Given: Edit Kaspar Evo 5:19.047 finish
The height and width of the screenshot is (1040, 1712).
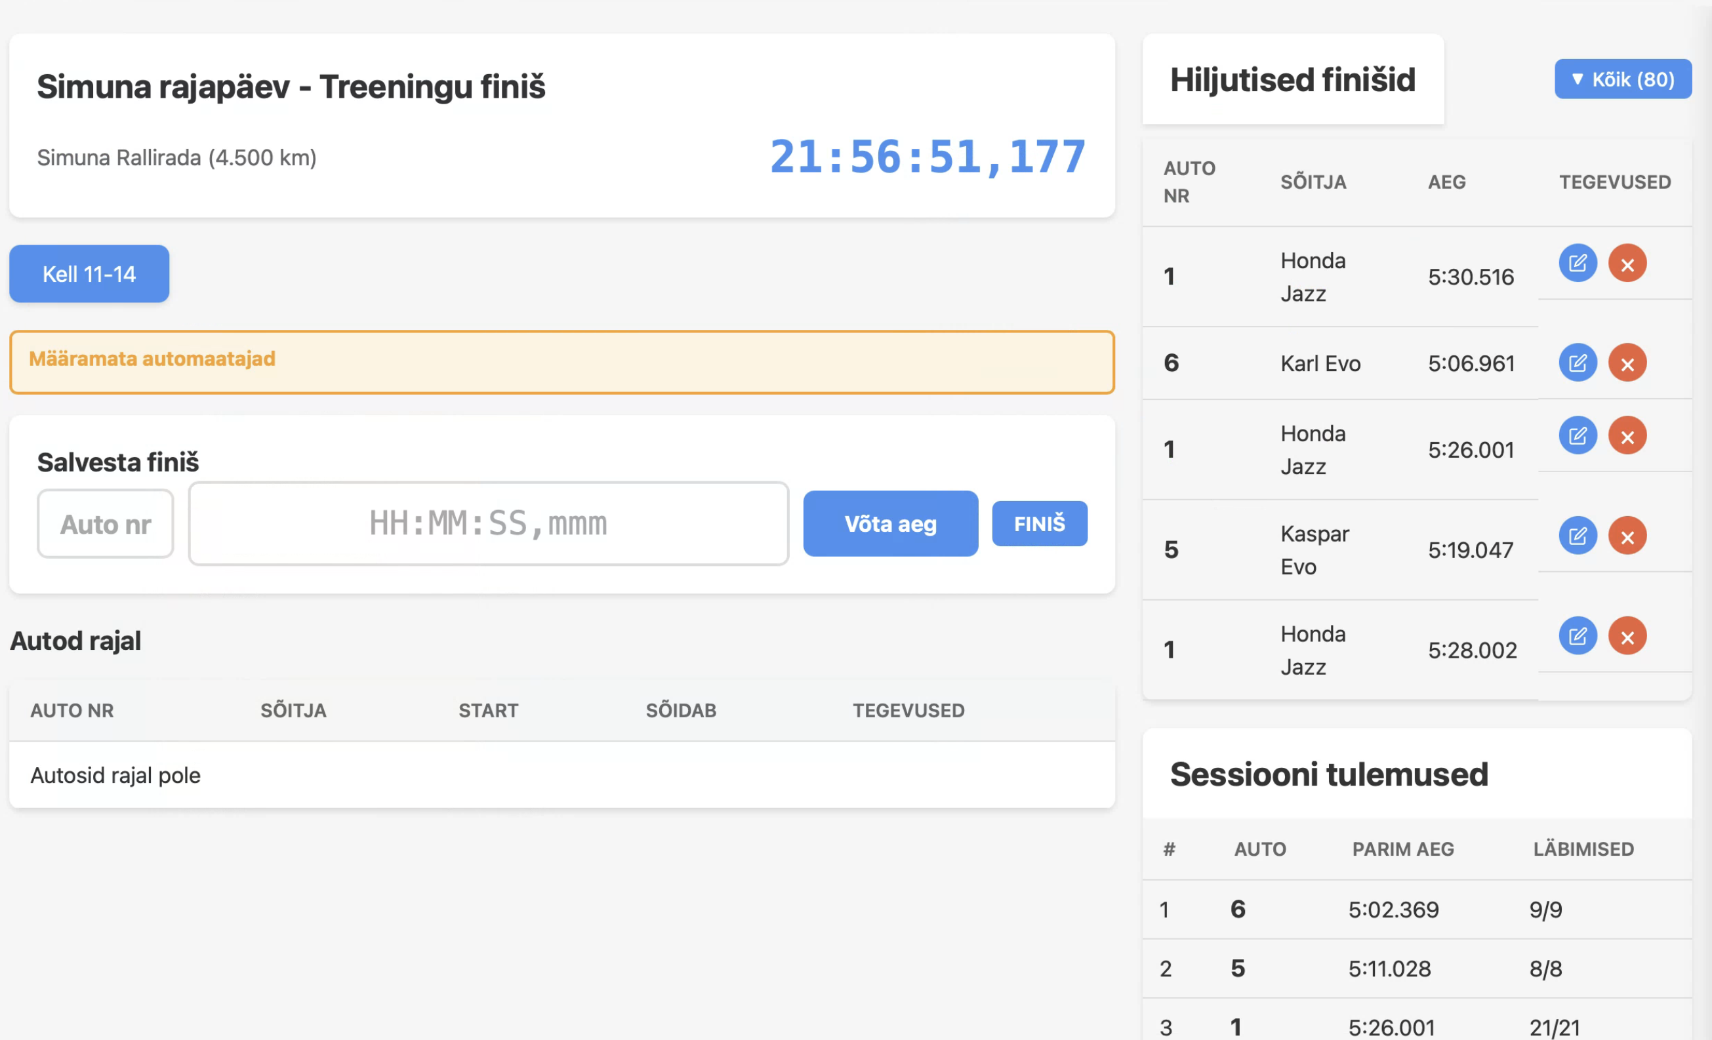Looking at the screenshot, I should pos(1578,536).
